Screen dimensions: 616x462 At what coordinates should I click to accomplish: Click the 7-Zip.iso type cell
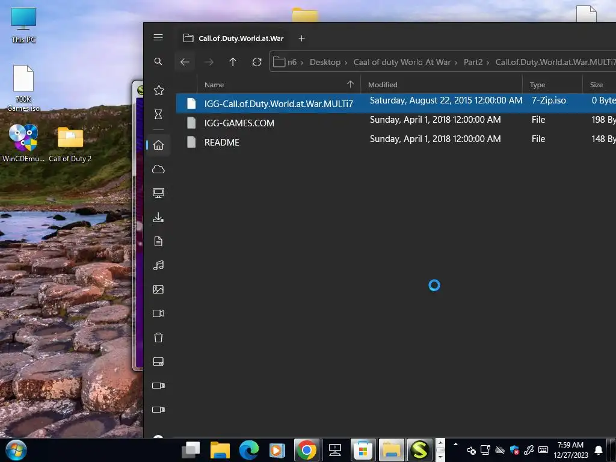click(x=549, y=100)
